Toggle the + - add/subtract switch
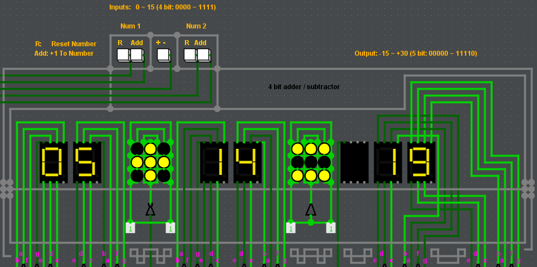Screen dimensions: 537x267 tap(164, 55)
